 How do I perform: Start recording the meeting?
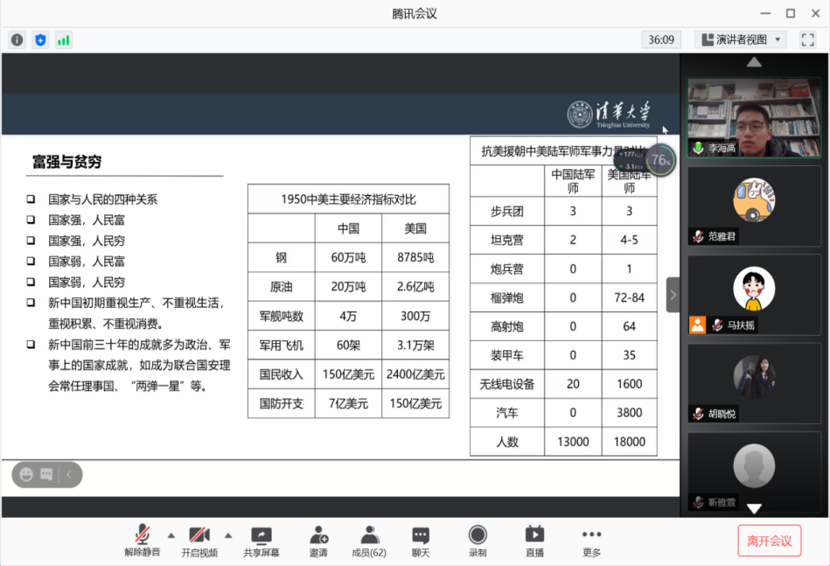(478, 542)
